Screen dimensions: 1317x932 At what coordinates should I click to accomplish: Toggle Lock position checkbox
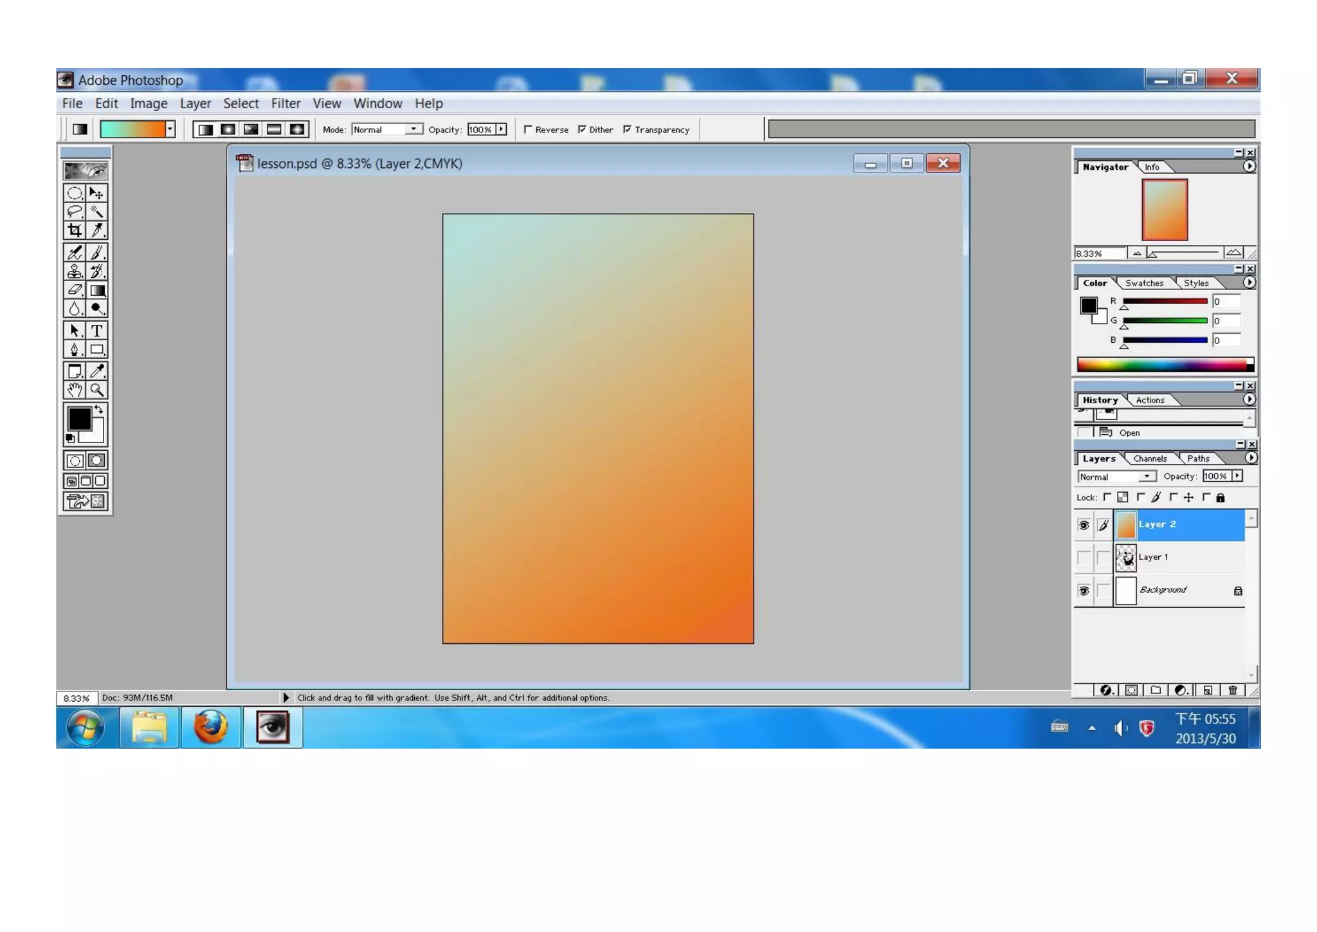pyautogui.click(x=1174, y=497)
